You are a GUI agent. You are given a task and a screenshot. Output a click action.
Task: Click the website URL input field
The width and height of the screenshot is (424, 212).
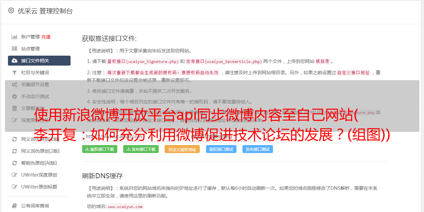click(x=135, y=136)
